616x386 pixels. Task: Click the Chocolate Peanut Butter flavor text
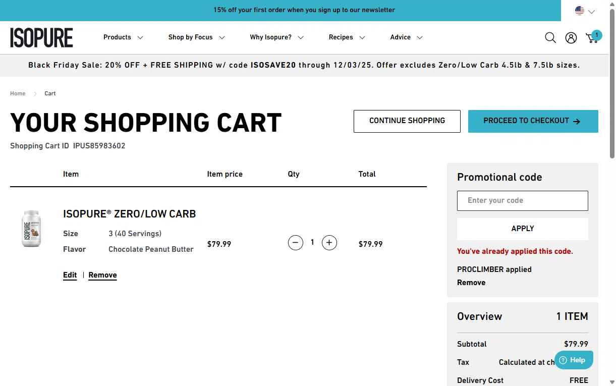151,249
